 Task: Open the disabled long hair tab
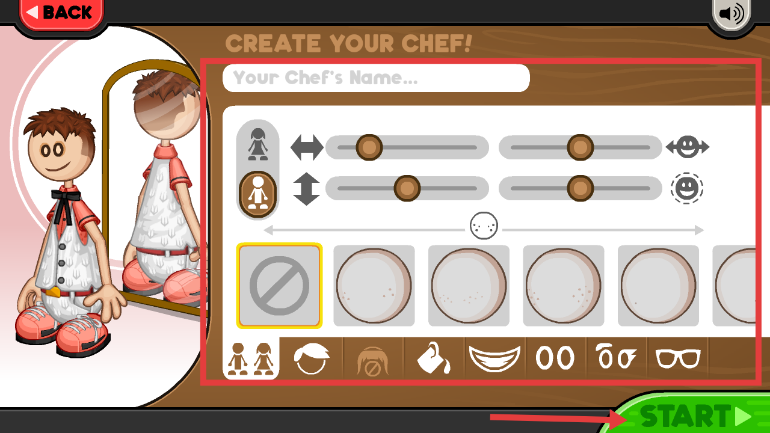tap(372, 358)
